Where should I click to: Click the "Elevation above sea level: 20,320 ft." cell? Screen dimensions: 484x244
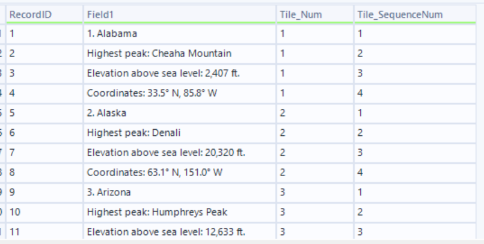[x=167, y=153]
